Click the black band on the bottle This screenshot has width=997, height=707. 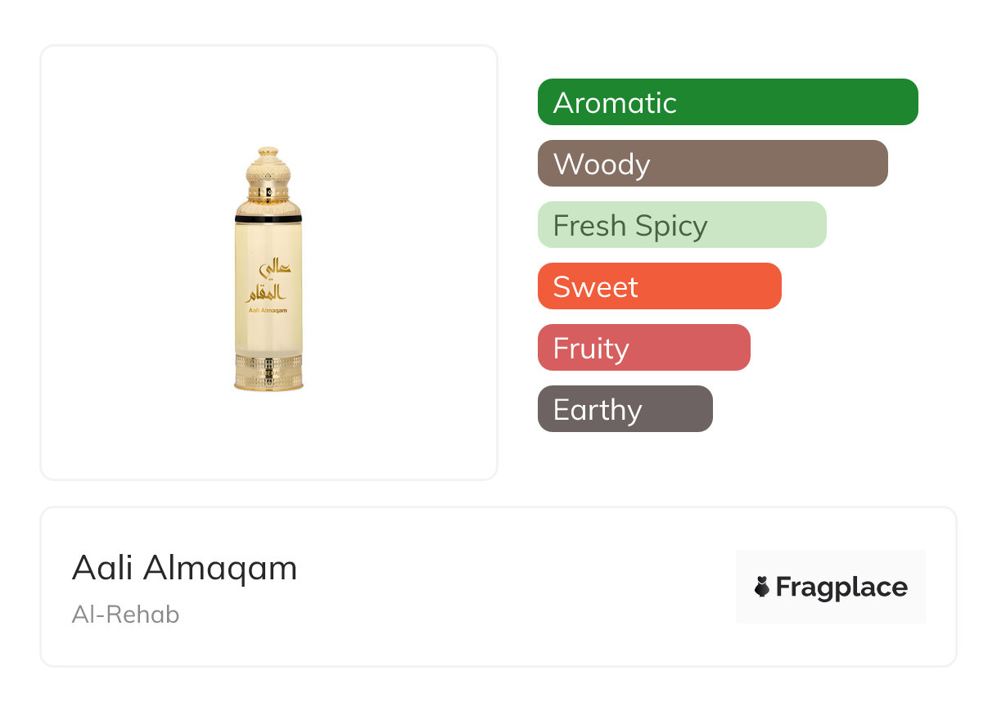coord(268,218)
